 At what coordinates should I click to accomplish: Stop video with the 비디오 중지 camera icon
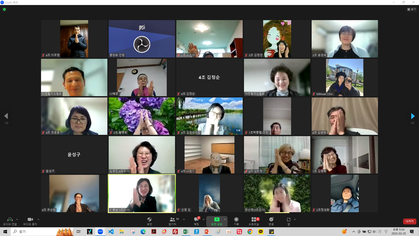pyautogui.click(x=30, y=220)
